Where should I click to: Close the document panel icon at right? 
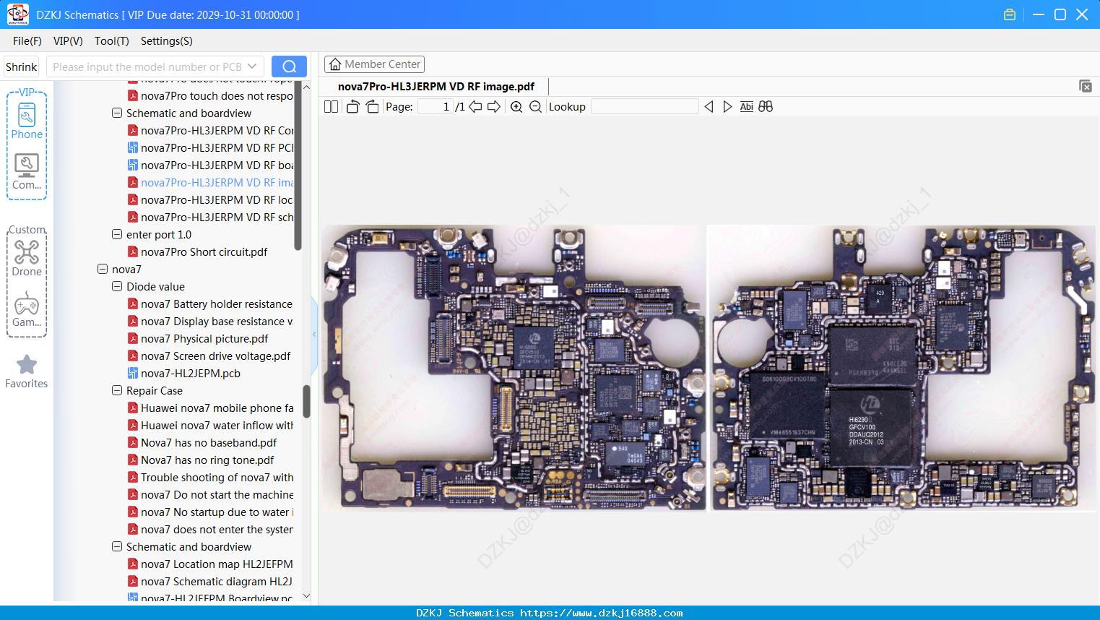[1086, 86]
